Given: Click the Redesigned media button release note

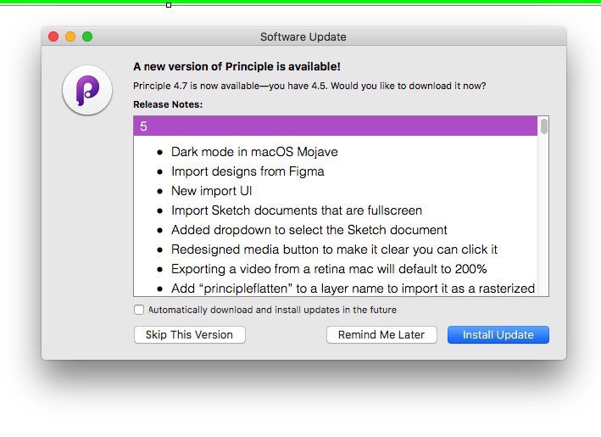Looking at the screenshot, I should coord(334,249).
